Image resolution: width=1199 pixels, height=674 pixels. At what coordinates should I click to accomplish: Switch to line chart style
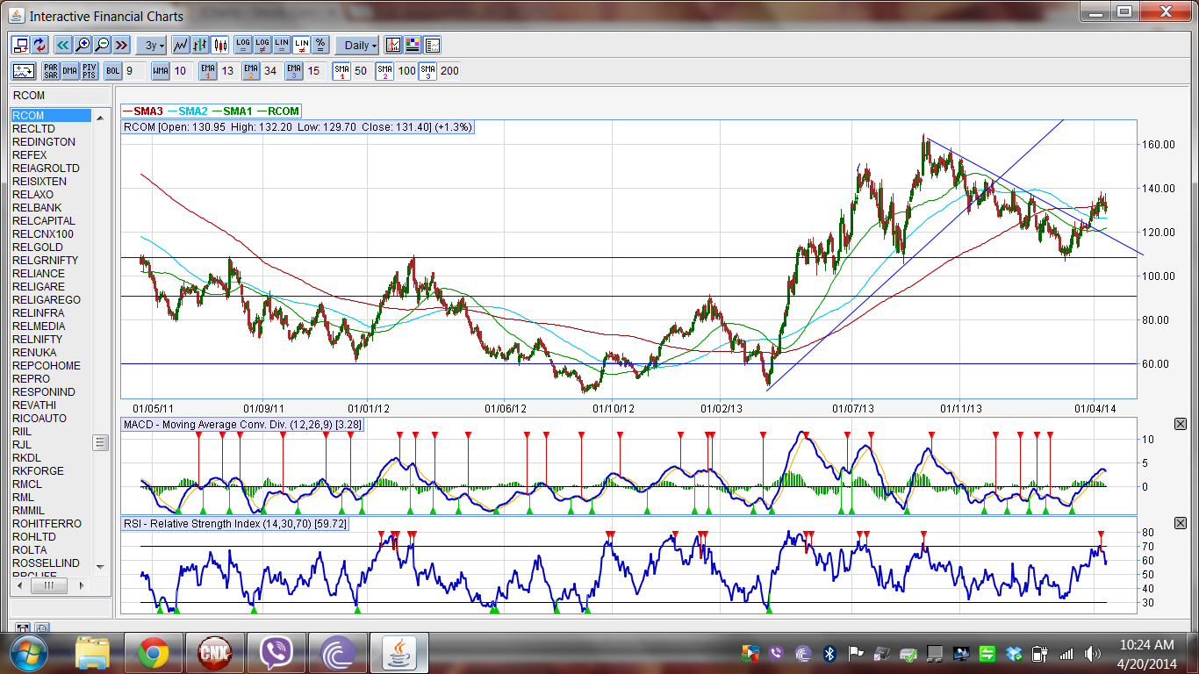(x=181, y=45)
